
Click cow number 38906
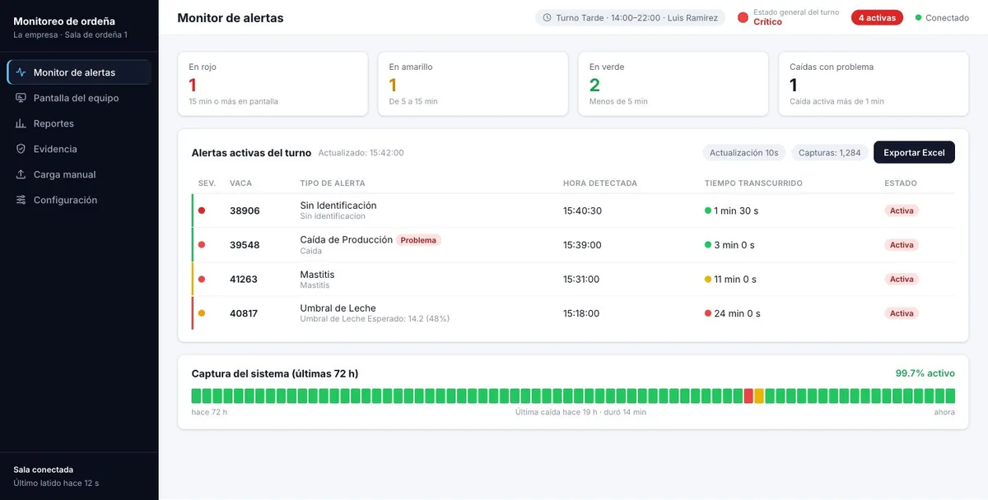point(245,211)
